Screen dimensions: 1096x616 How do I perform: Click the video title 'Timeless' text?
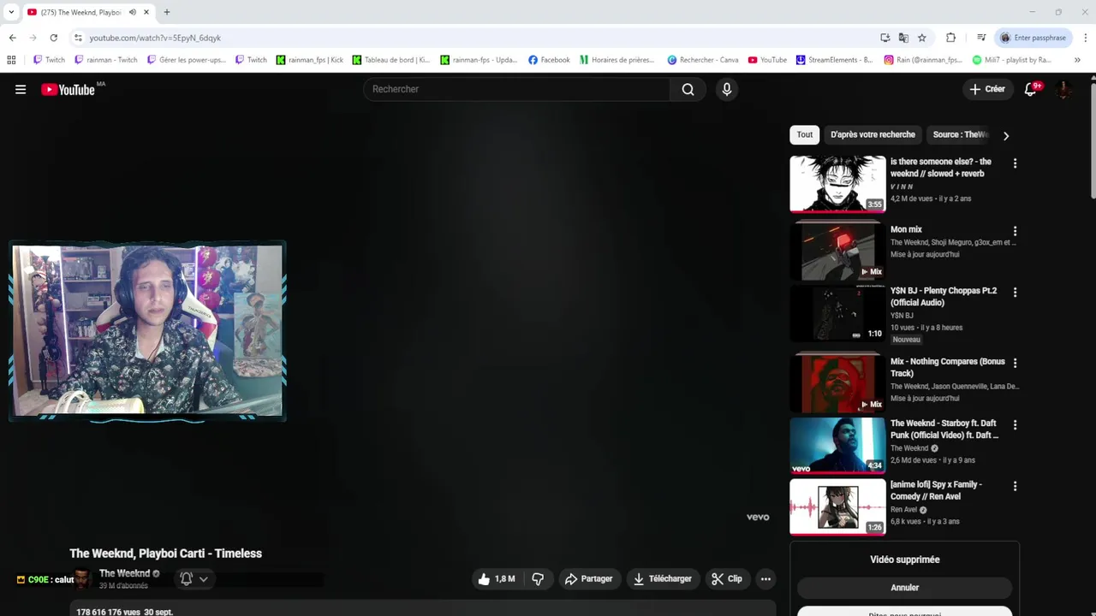(x=165, y=554)
